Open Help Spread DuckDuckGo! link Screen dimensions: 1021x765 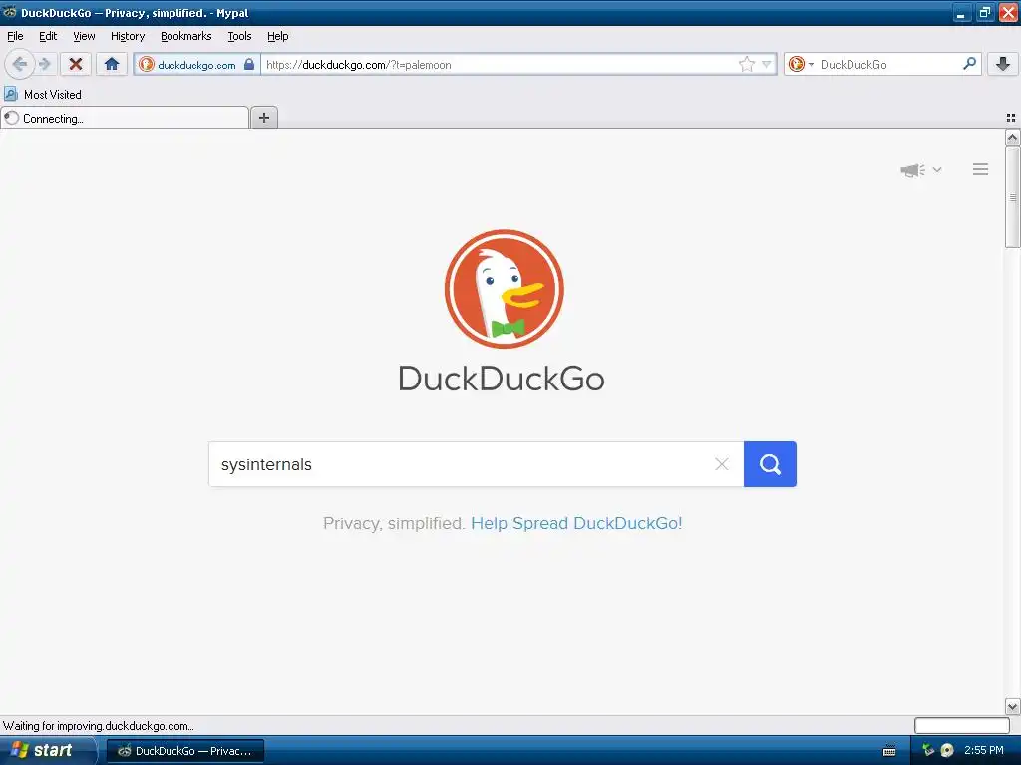tap(576, 523)
